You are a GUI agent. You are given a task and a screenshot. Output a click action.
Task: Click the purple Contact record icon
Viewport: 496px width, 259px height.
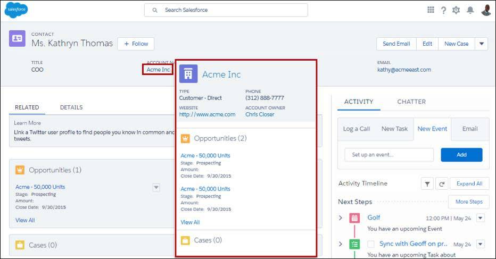click(x=17, y=39)
